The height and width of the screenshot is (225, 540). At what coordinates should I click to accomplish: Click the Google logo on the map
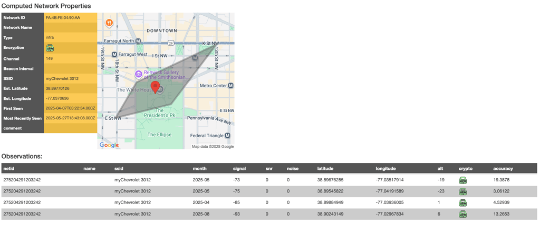click(109, 145)
